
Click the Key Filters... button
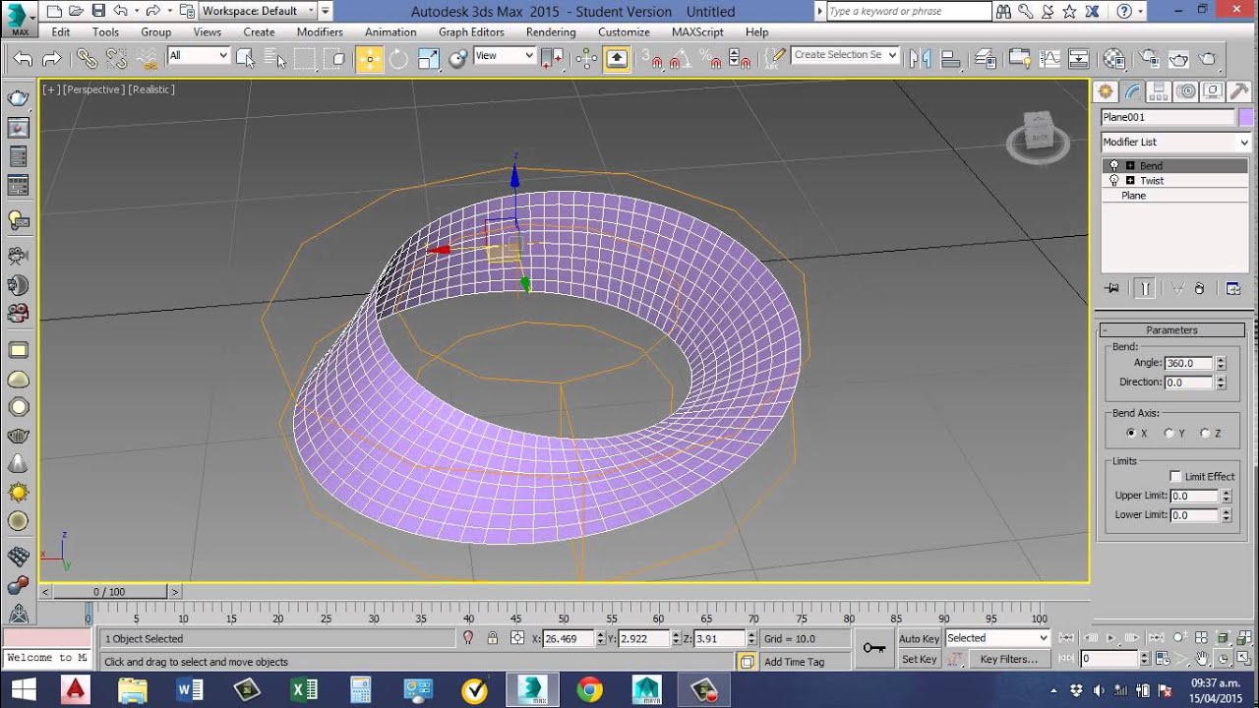pos(1008,659)
